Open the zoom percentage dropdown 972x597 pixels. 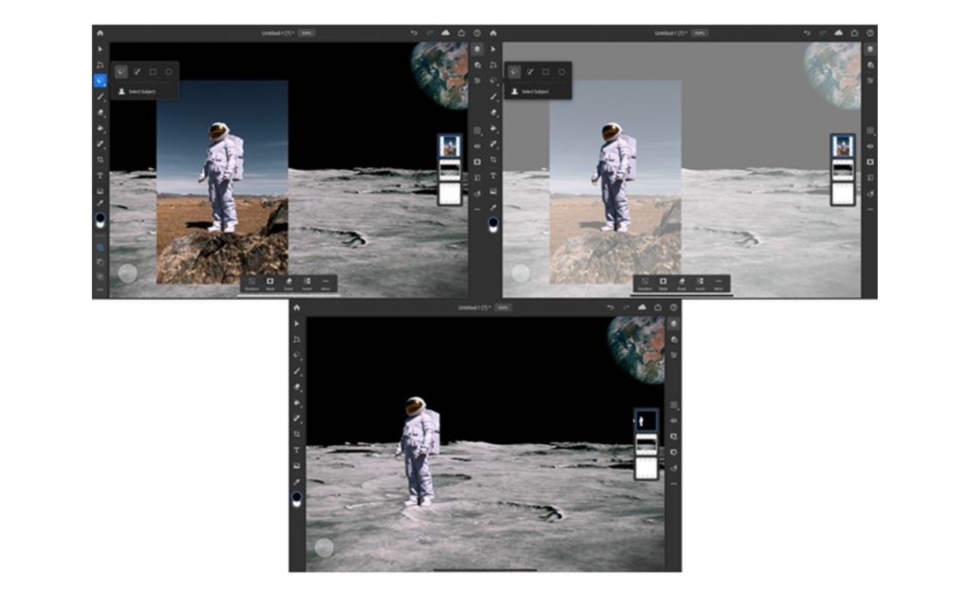point(307,31)
